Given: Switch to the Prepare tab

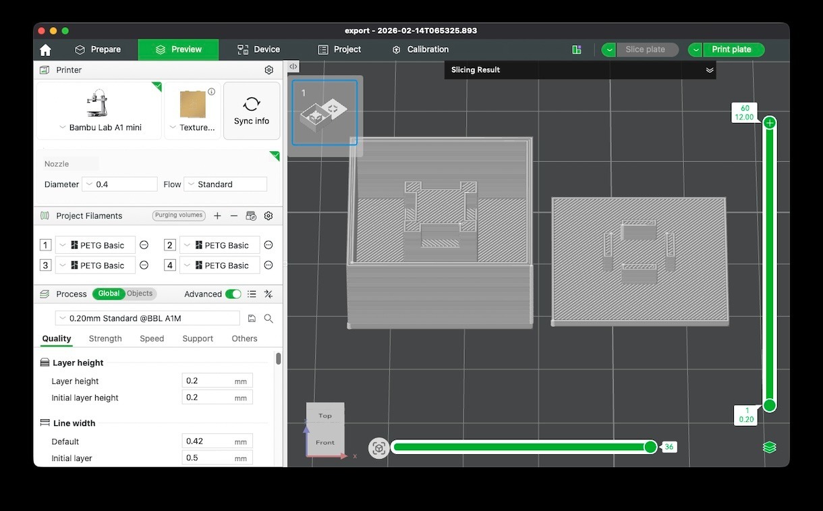Looking at the screenshot, I should [x=98, y=50].
